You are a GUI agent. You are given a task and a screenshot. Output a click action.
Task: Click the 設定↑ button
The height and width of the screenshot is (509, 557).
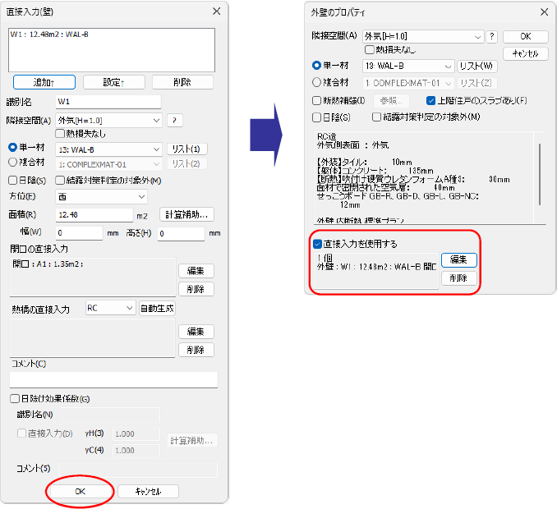[x=113, y=82]
